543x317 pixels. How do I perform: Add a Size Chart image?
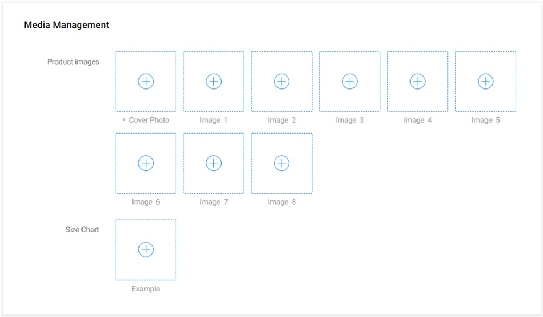click(x=146, y=250)
